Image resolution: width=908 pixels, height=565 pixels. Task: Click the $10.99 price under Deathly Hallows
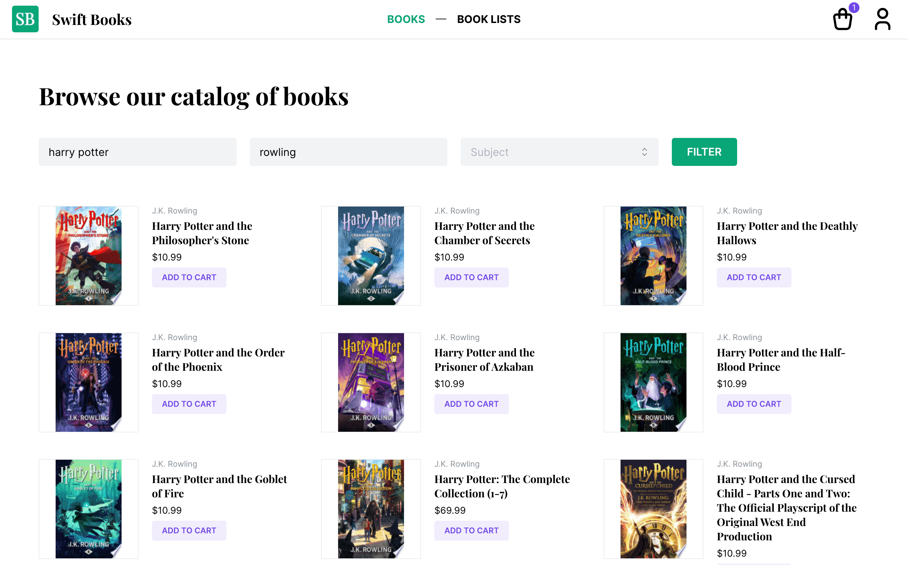[731, 258]
